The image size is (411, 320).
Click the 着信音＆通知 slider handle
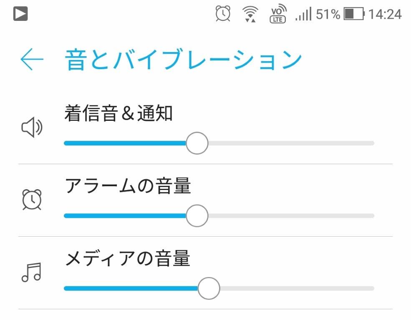(x=197, y=143)
